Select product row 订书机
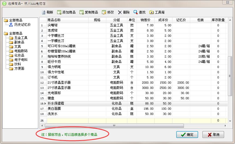This screenshot has width=235, height=144. [x=134, y=77]
